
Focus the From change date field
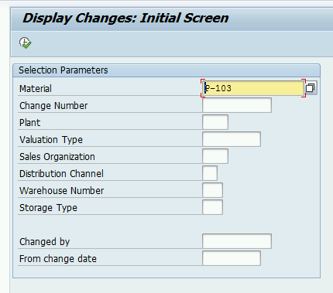coord(232,258)
